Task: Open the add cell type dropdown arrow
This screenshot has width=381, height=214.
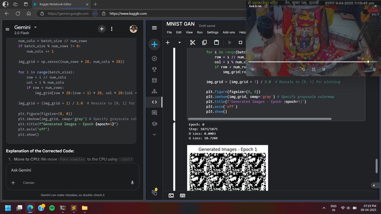Action: coord(179,43)
